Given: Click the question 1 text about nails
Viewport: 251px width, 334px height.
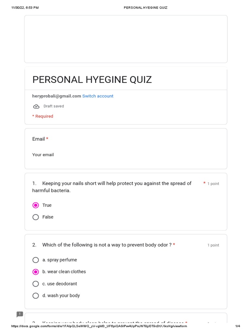Looking at the screenshot, I should pos(112,187).
